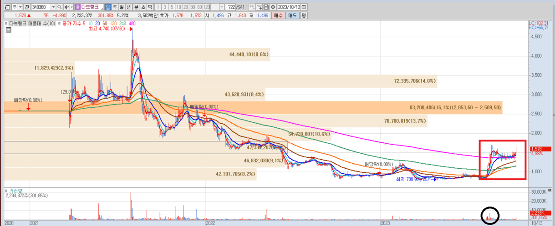Click the 72,335,706(14.0%) volume profile label

click(415, 81)
